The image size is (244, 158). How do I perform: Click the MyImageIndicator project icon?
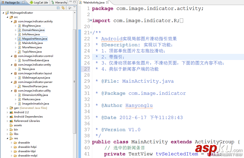[7, 13]
